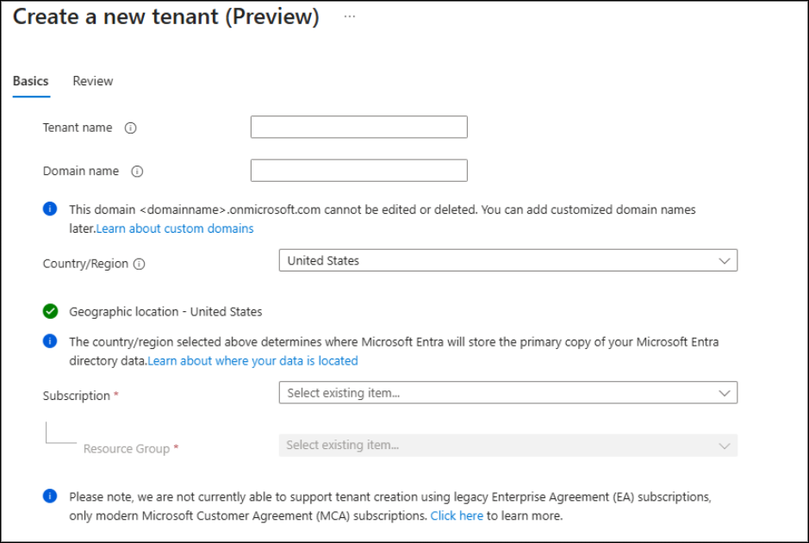Open the Subscription dropdown list
This screenshot has width=809, height=543.
pos(507,393)
